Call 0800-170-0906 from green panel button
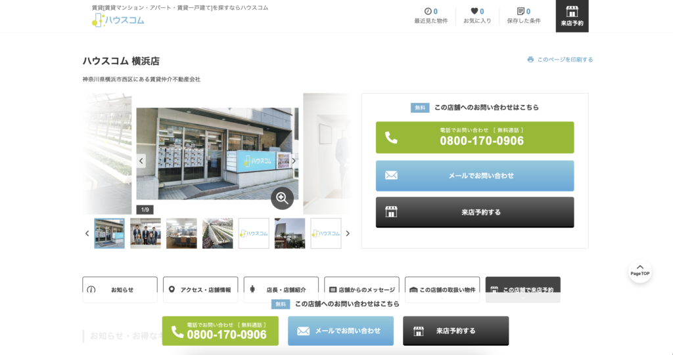 [475, 137]
